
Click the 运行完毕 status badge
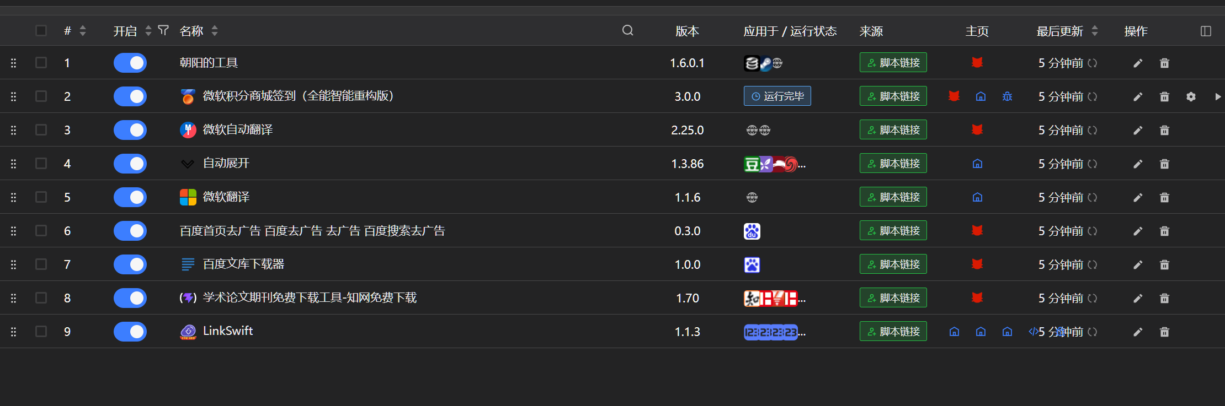tap(777, 96)
